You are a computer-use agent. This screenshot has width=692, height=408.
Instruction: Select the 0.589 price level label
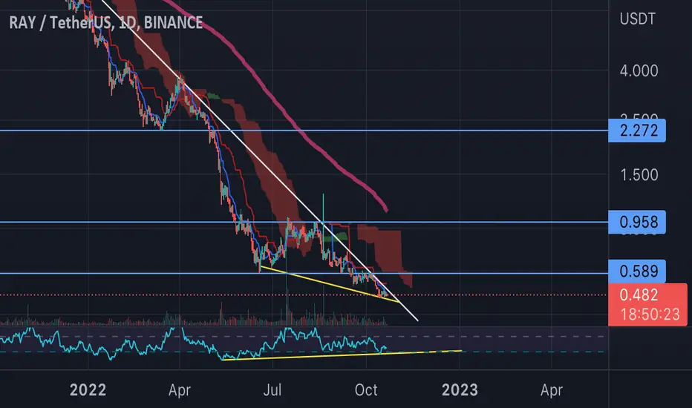click(637, 271)
